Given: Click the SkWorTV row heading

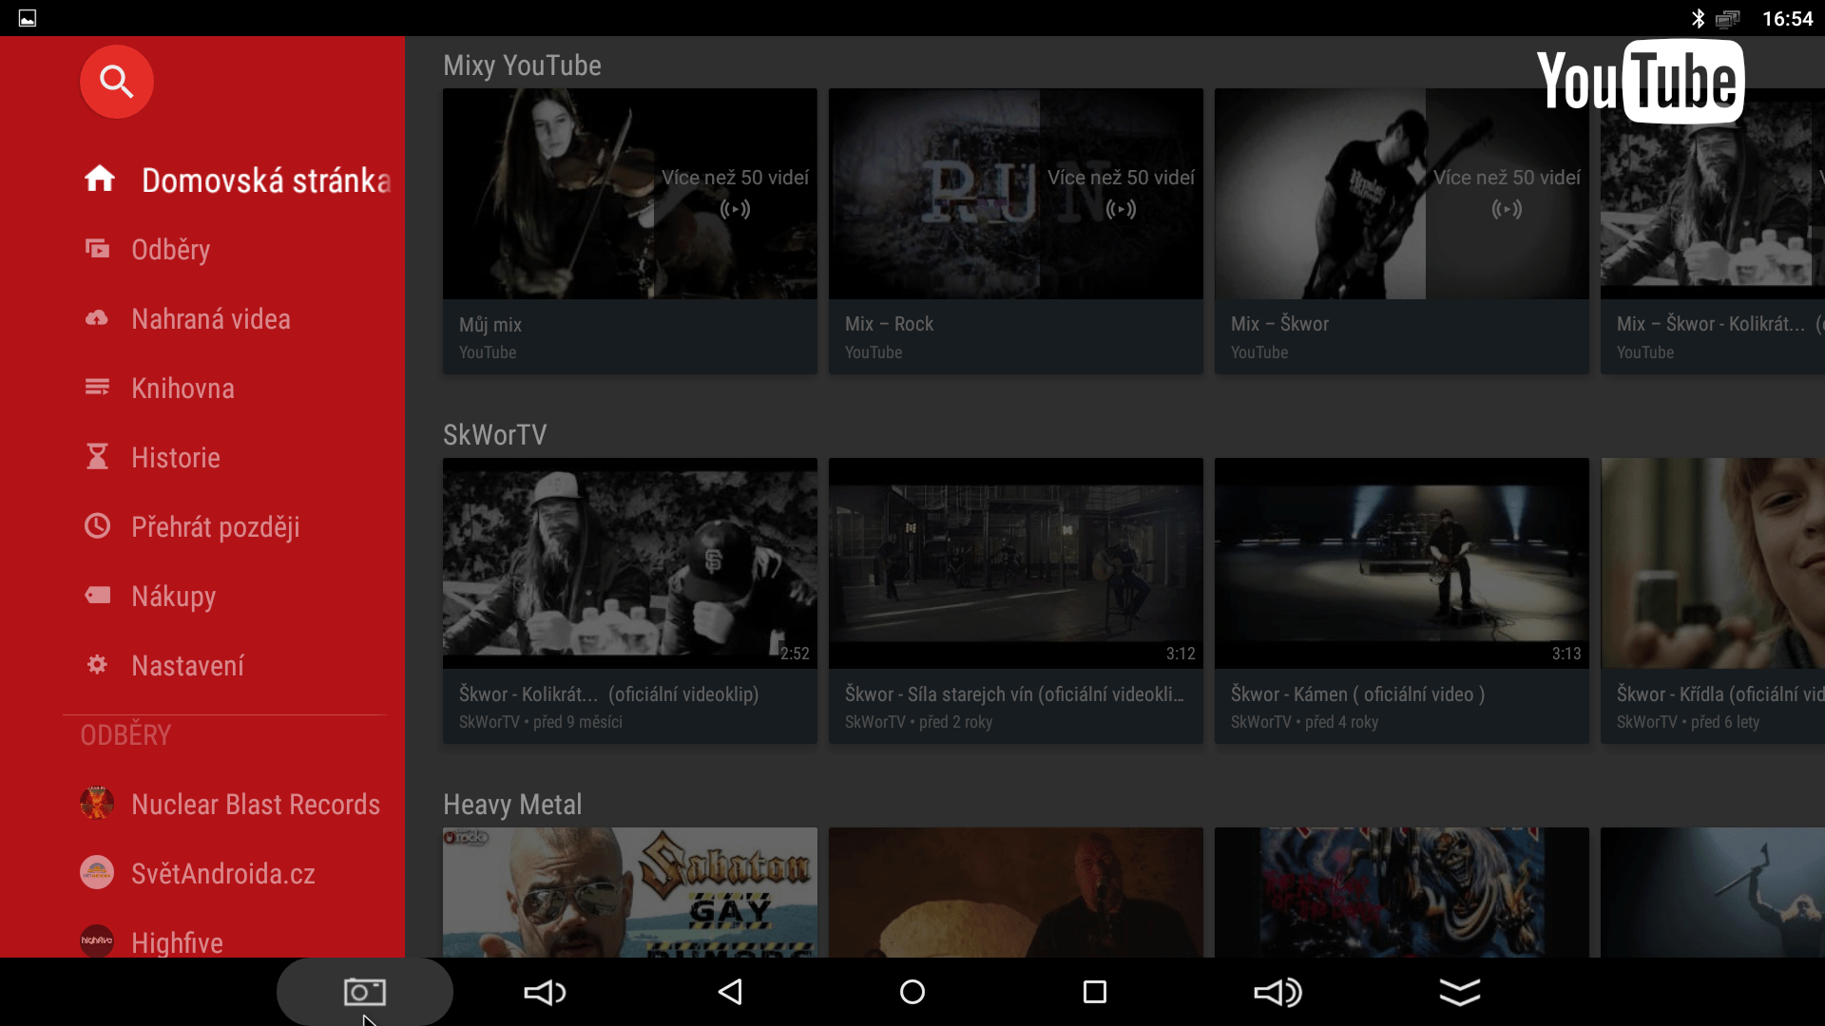Looking at the screenshot, I should pyautogui.click(x=494, y=435).
